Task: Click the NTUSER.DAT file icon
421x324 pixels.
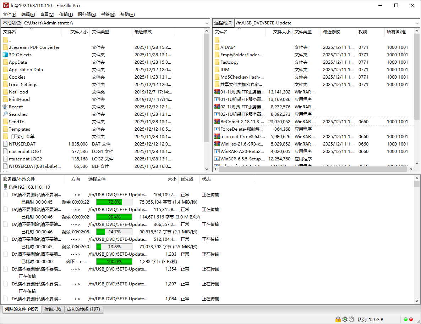Action: [x=5, y=144]
